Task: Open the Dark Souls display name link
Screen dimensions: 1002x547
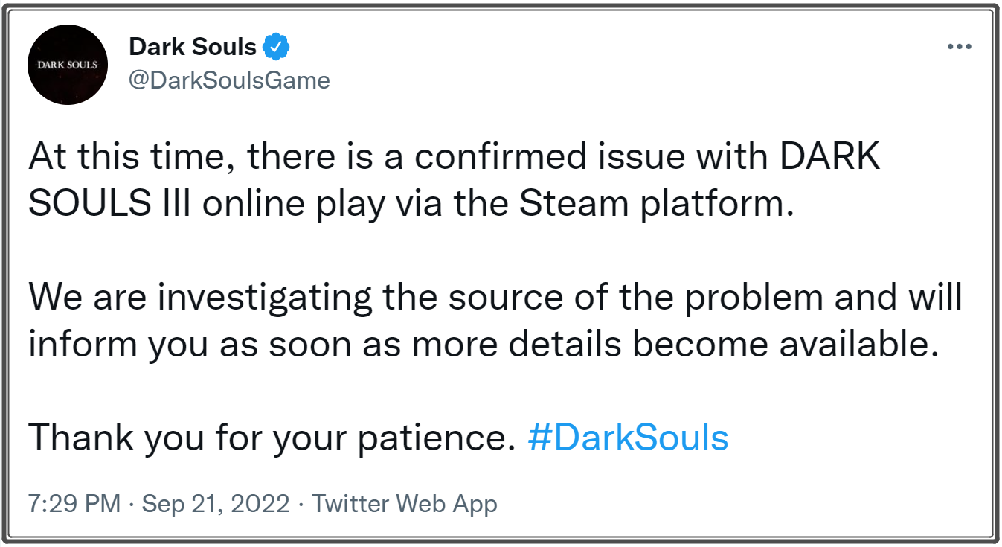Action: [x=192, y=47]
